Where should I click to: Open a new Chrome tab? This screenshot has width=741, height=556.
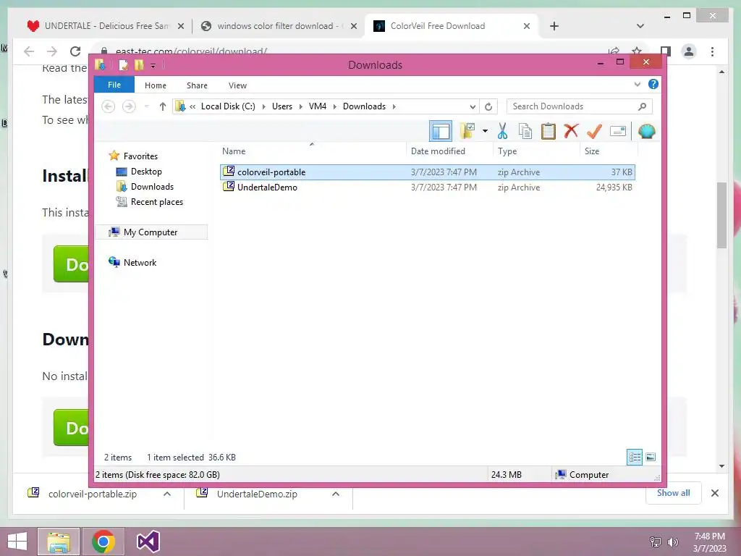click(554, 26)
